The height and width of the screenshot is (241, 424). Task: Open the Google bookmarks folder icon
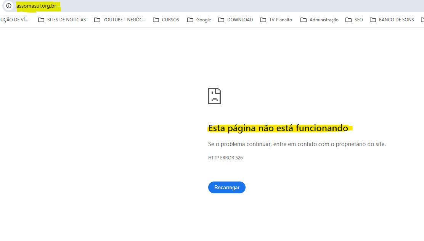click(x=190, y=19)
